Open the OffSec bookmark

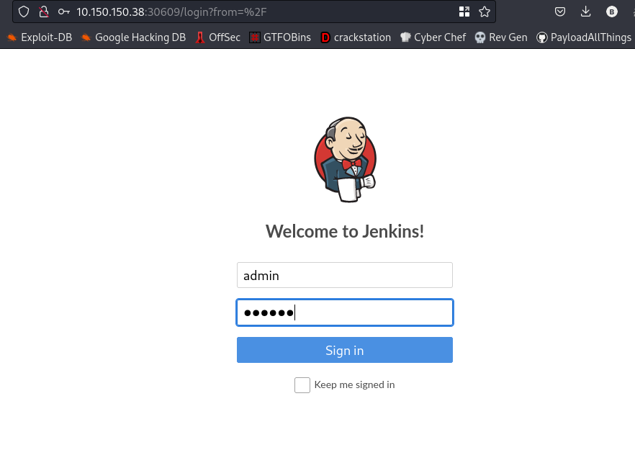coord(217,37)
